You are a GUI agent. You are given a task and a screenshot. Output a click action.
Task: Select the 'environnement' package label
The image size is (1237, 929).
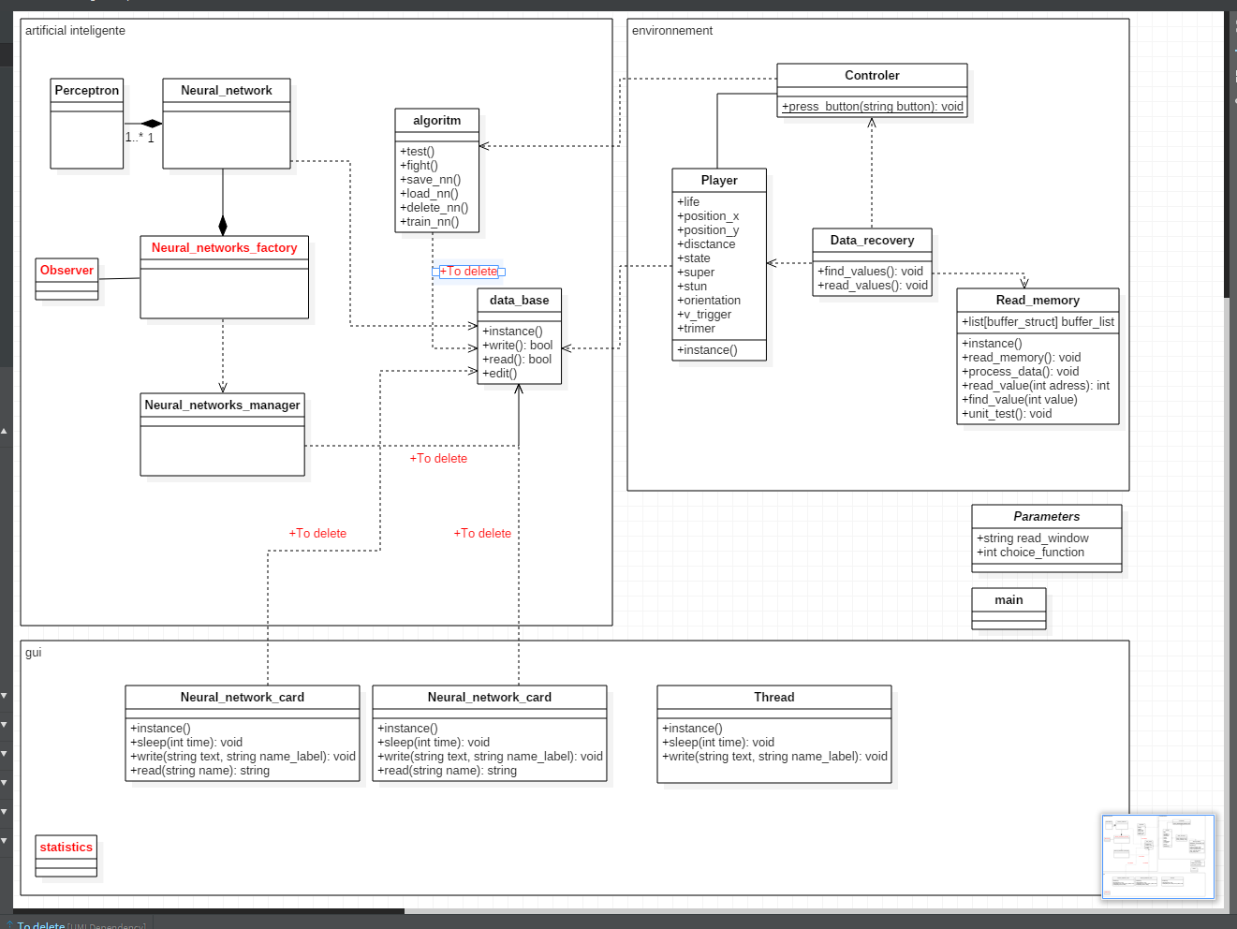pyautogui.click(x=672, y=31)
